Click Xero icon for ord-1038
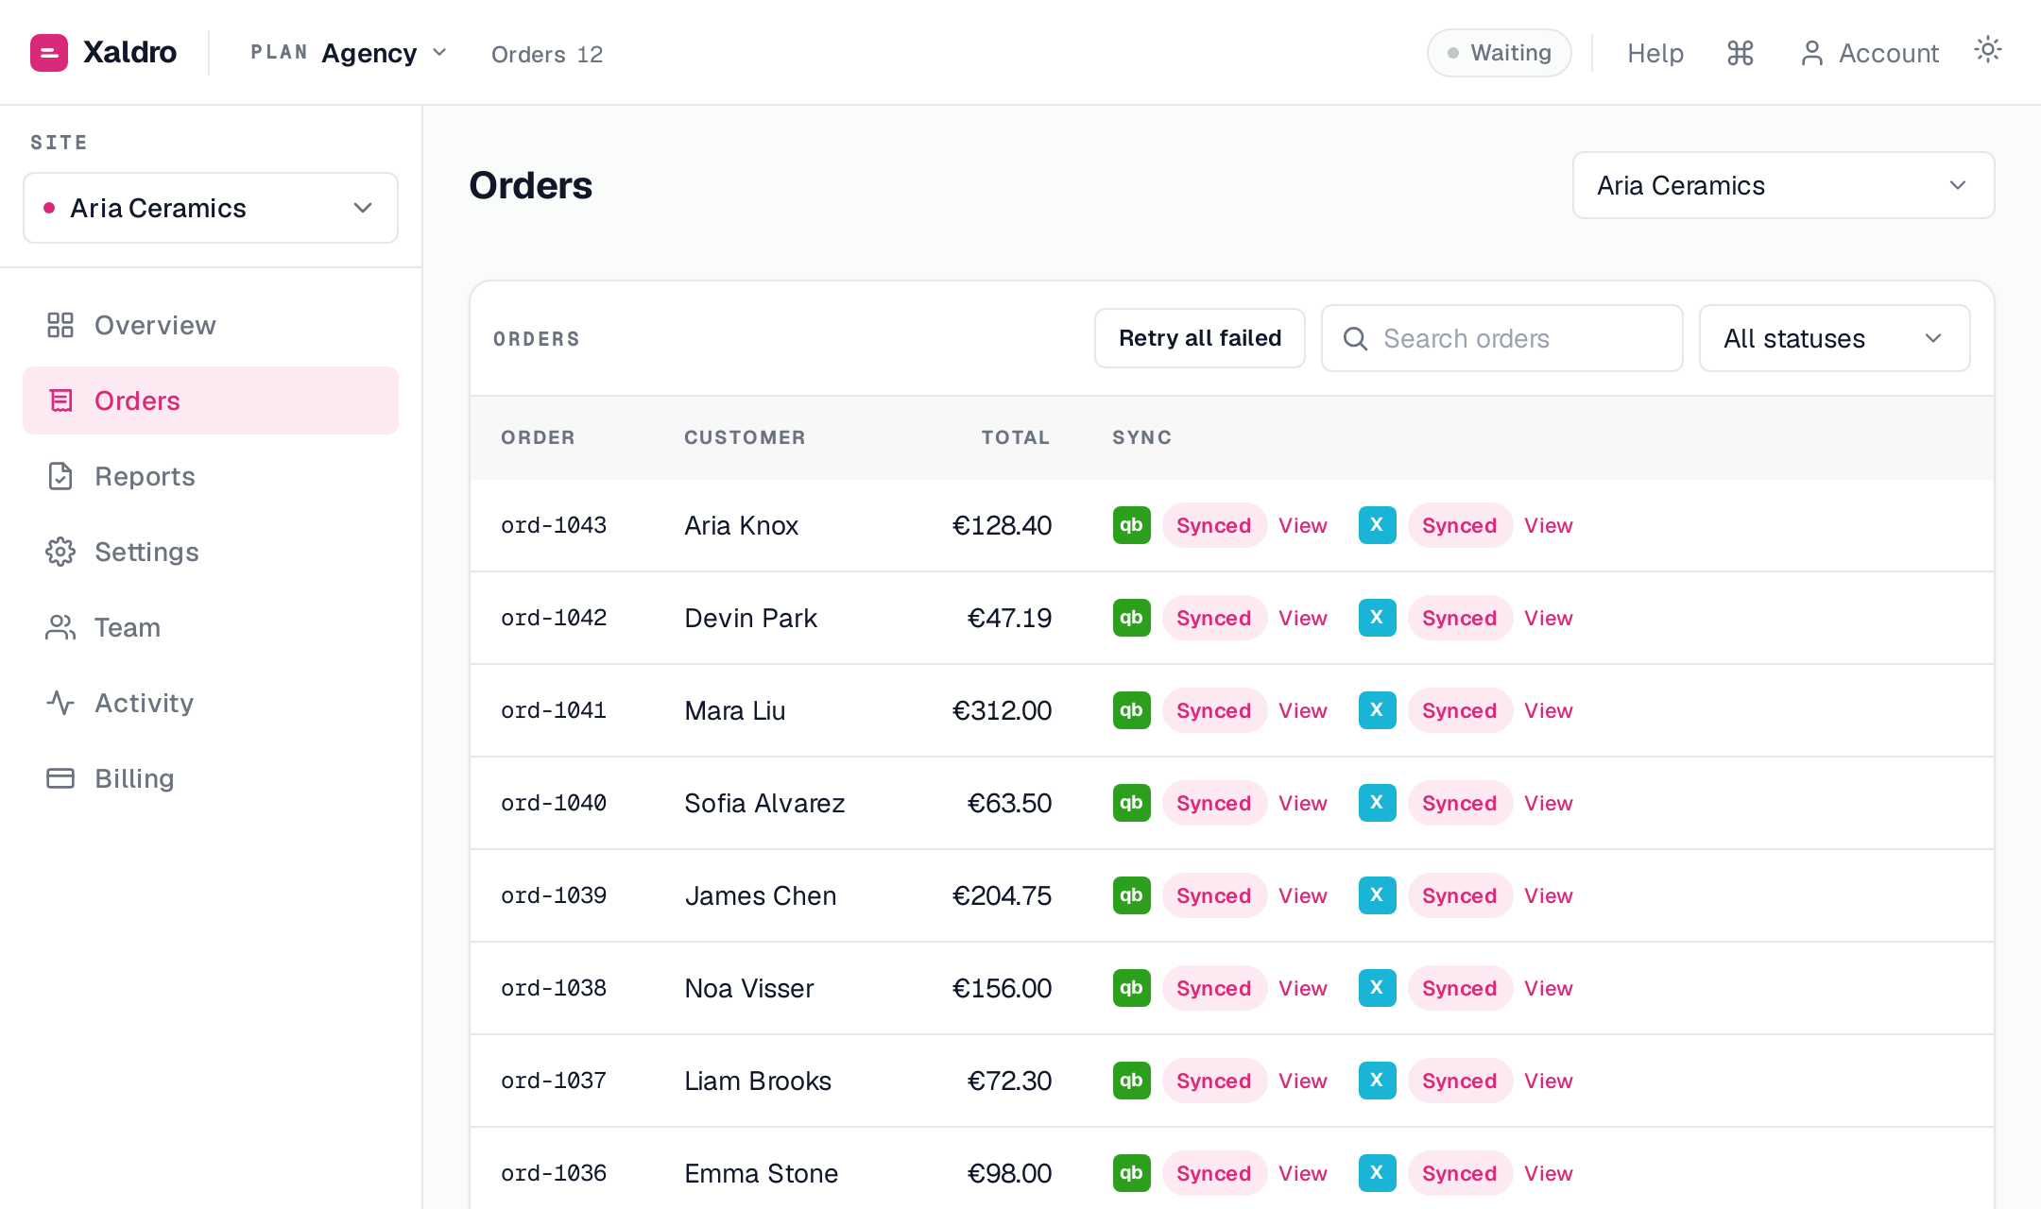Screen dimensions: 2041x1209 click(1378, 988)
